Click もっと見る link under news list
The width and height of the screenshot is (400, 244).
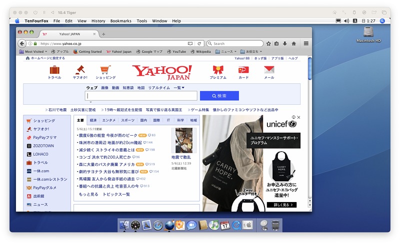[x=88, y=194]
